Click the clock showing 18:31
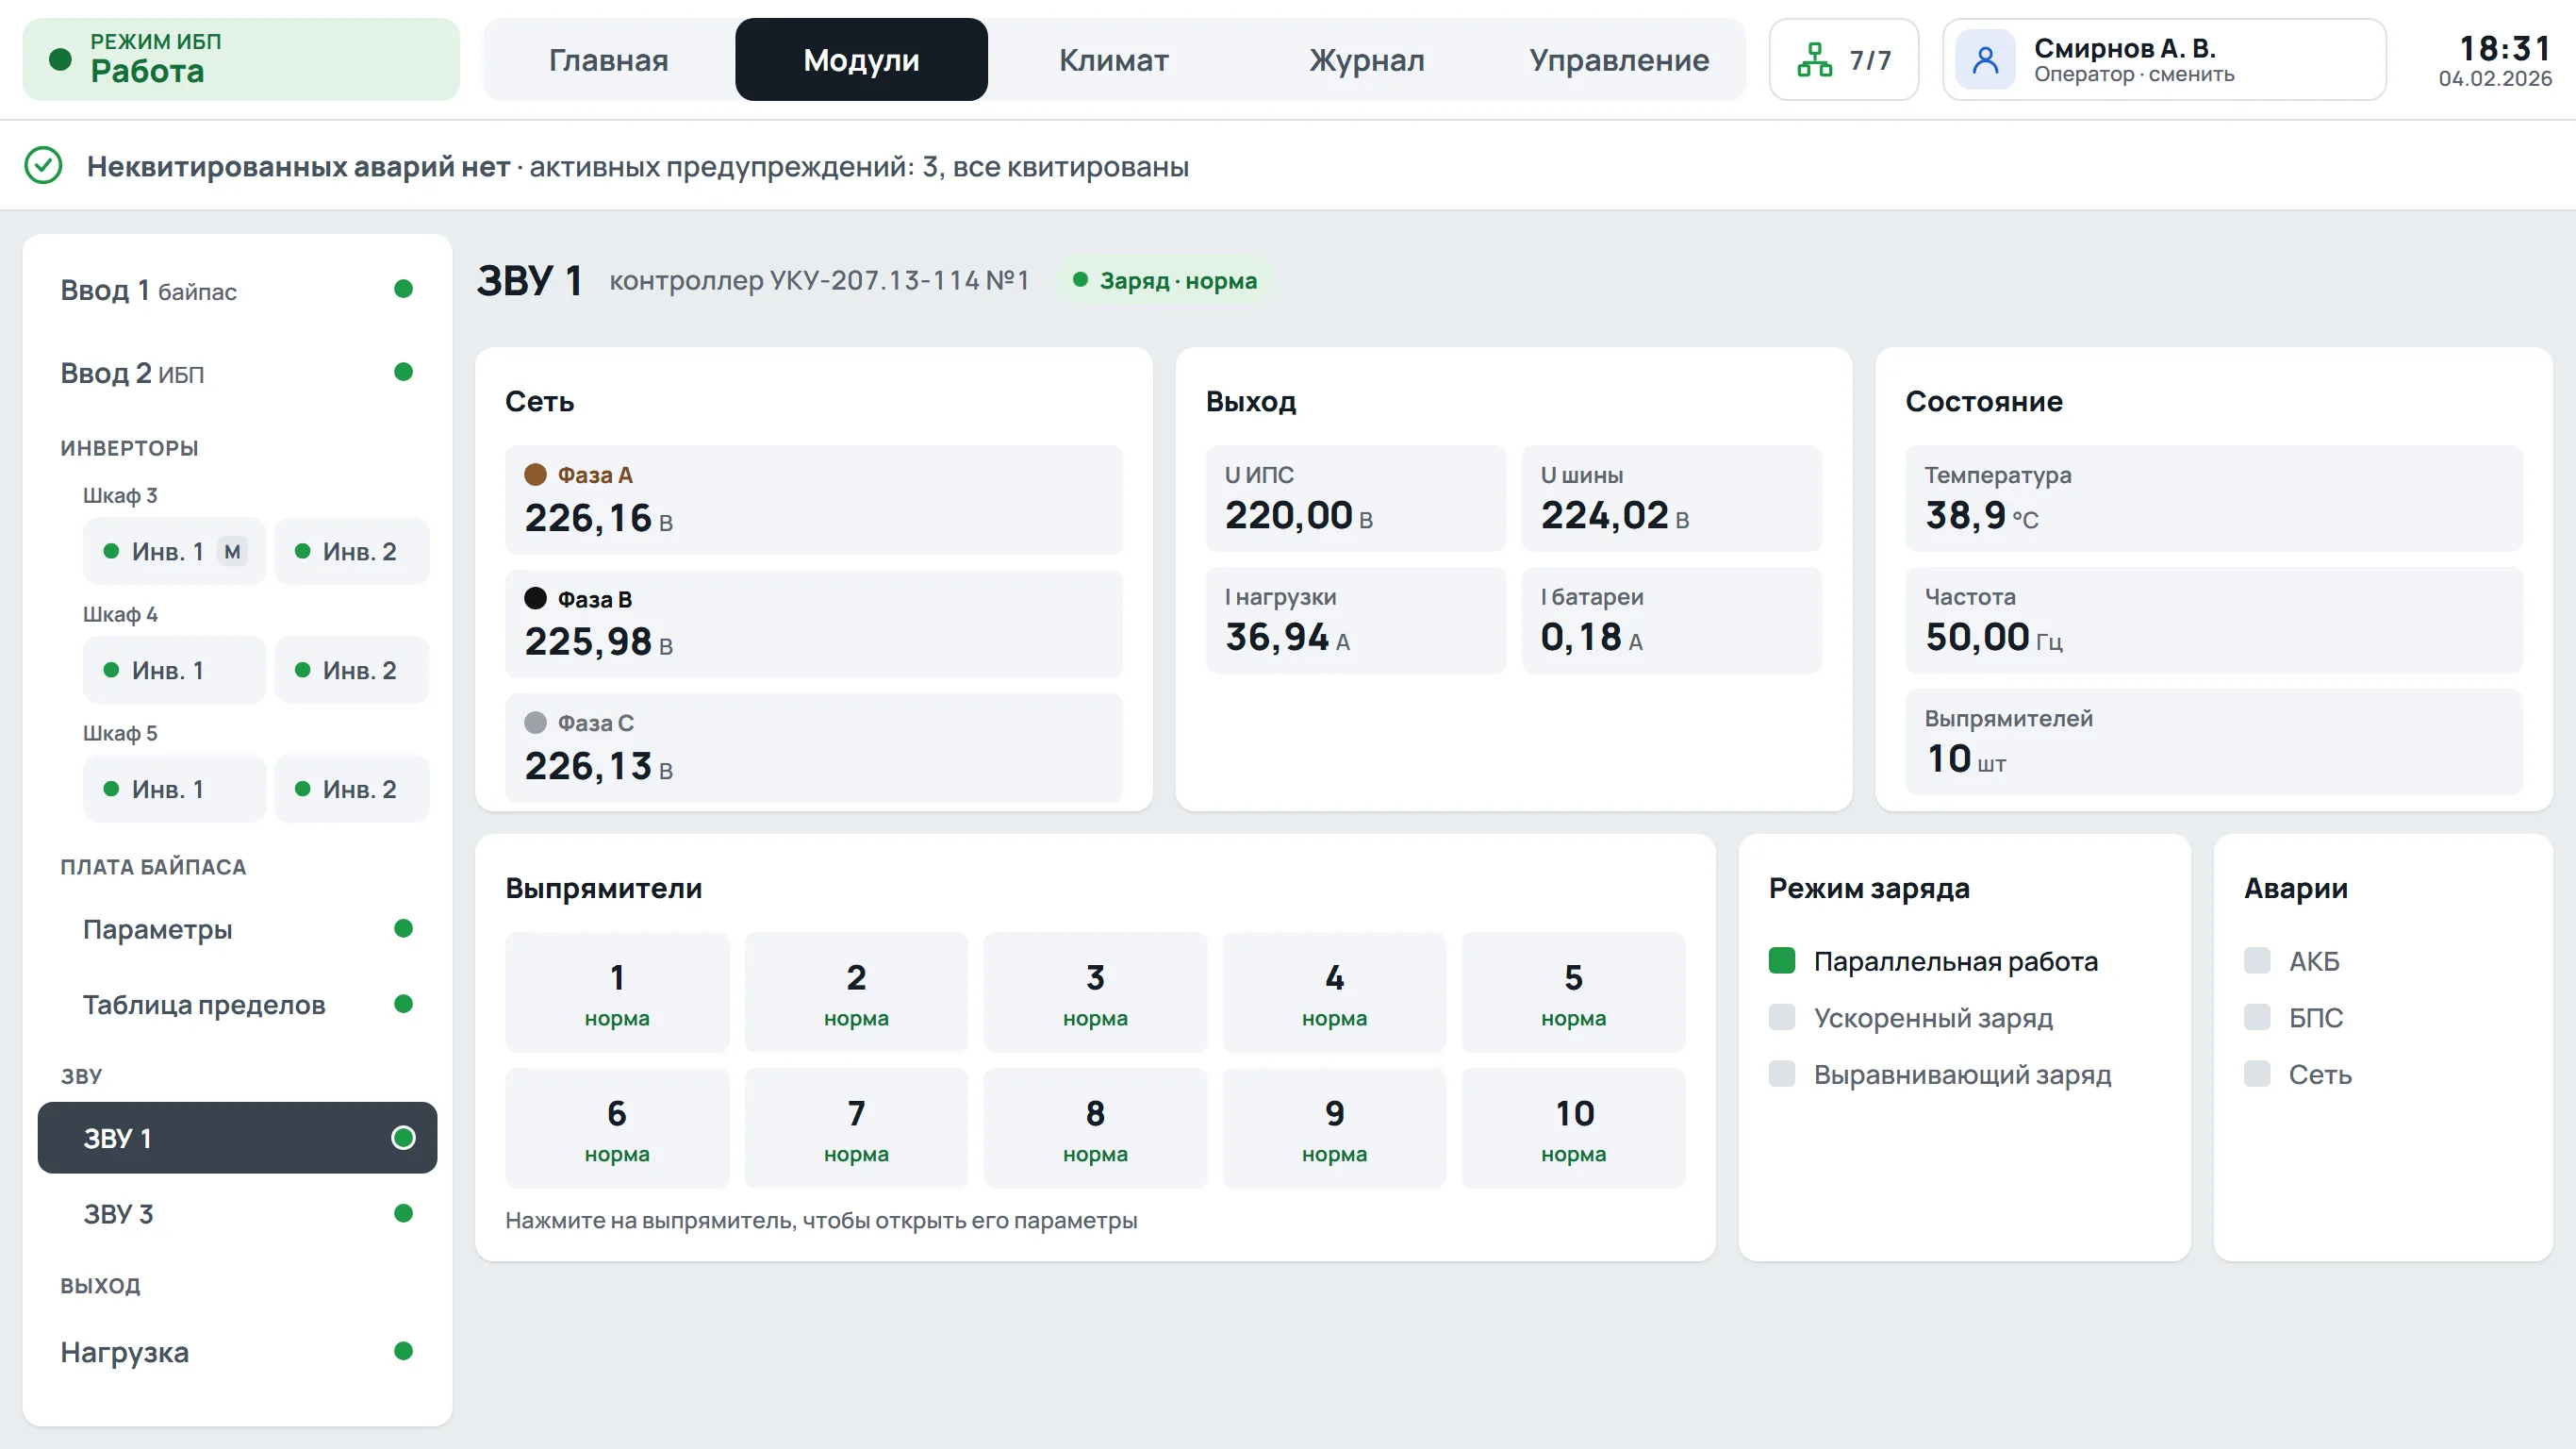Screen dimensions: 2576x1449 [2505, 48]
